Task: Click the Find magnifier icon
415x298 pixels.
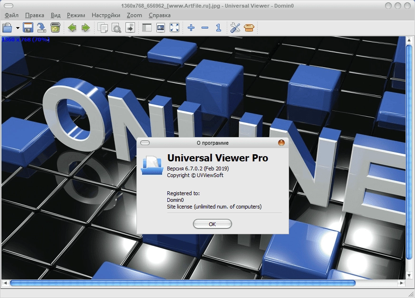Action: click(x=116, y=28)
